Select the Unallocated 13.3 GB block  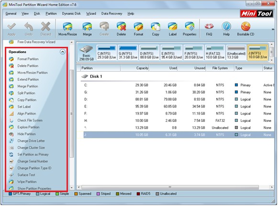pyautogui.click(x=236, y=53)
